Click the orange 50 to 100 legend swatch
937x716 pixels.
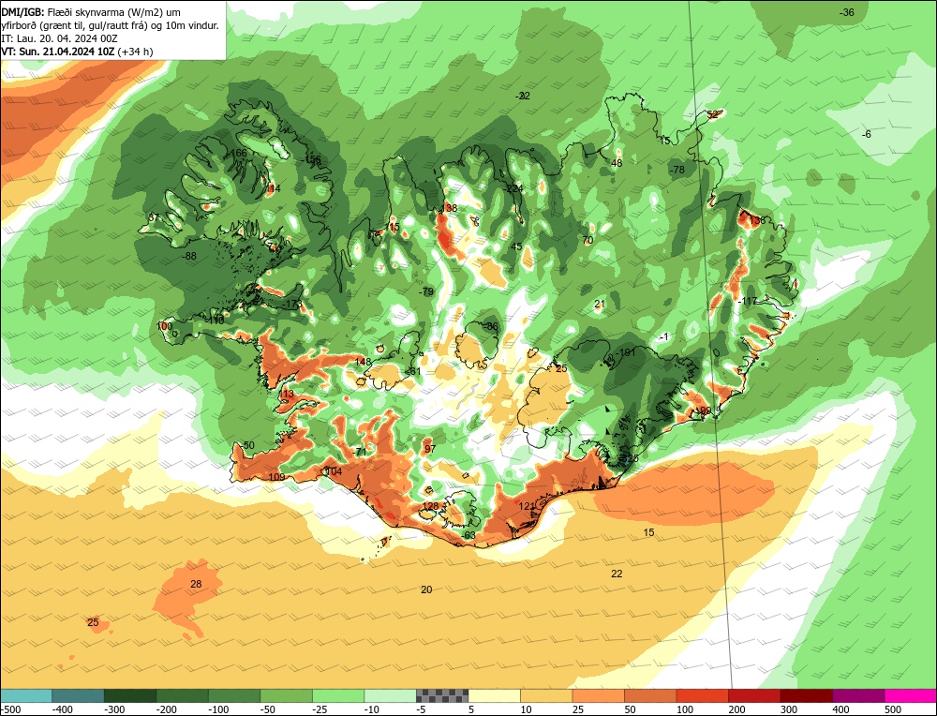[650, 695]
